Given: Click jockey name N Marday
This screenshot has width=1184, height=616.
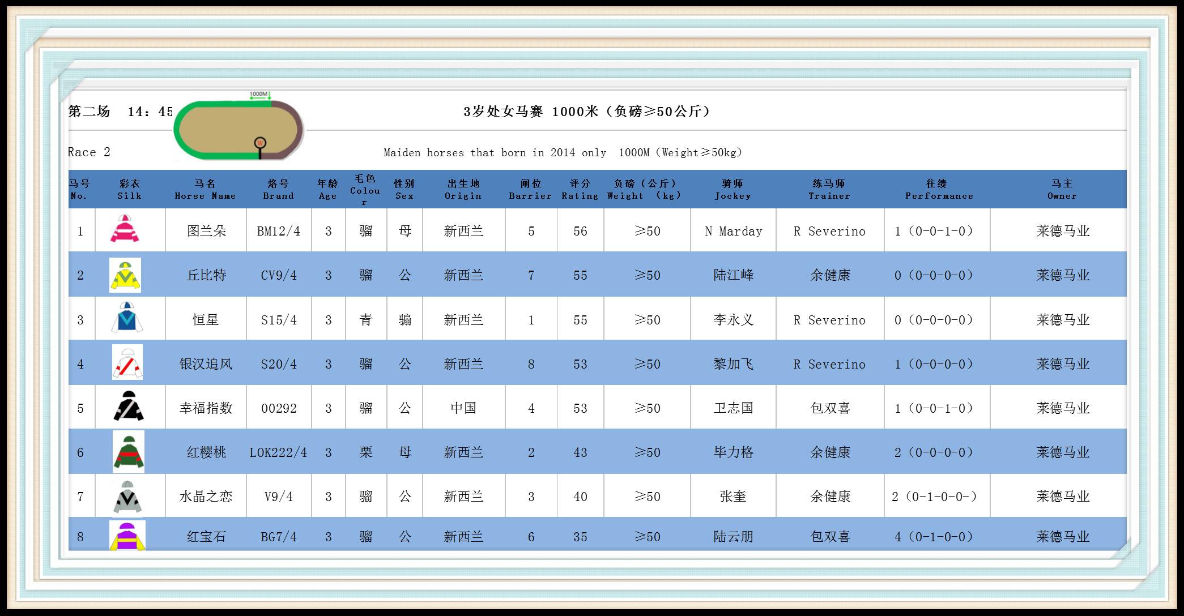Looking at the screenshot, I should pyautogui.click(x=734, y=231).
